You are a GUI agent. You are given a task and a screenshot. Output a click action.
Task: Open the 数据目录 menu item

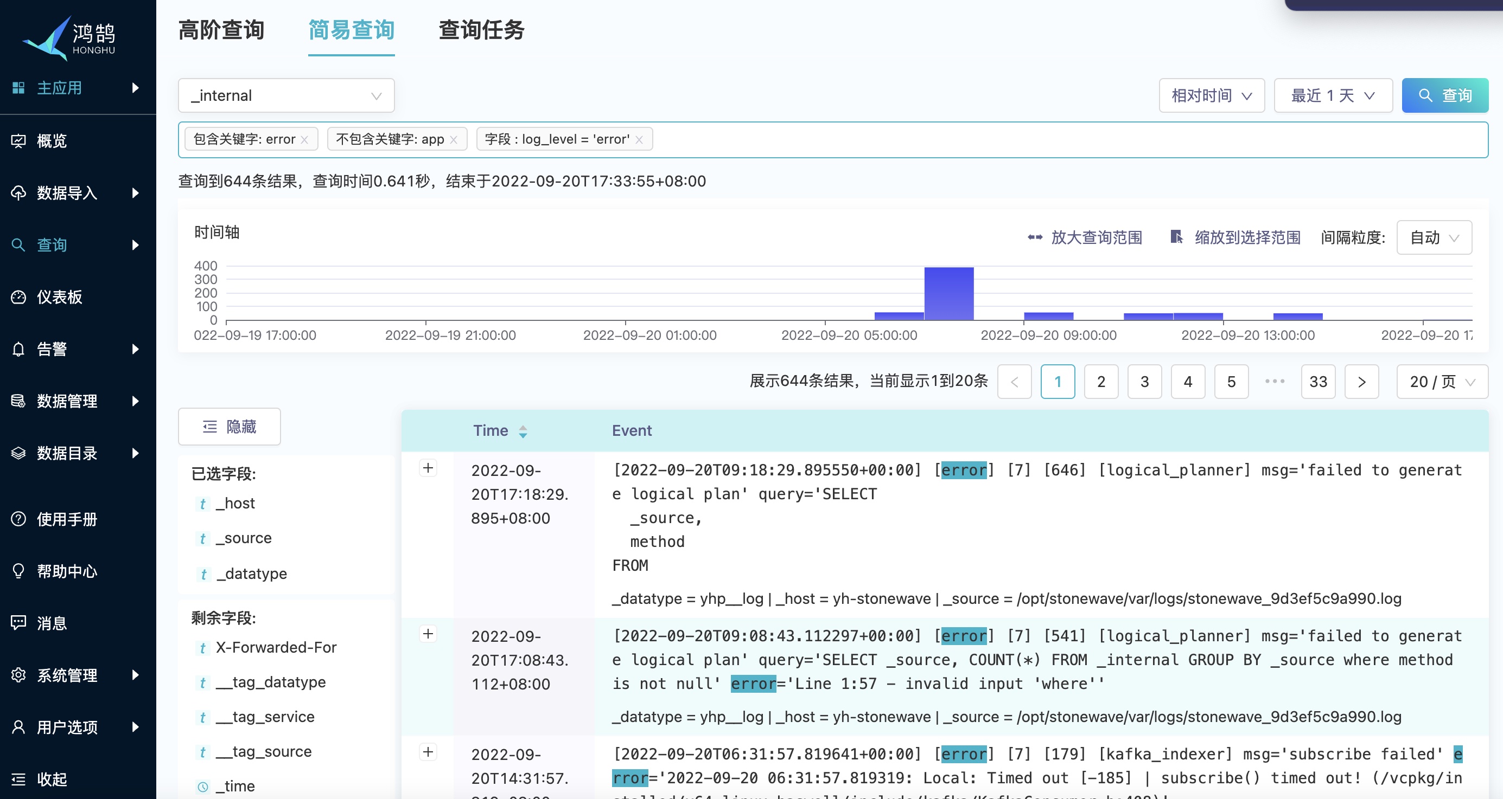pos(78,453)
